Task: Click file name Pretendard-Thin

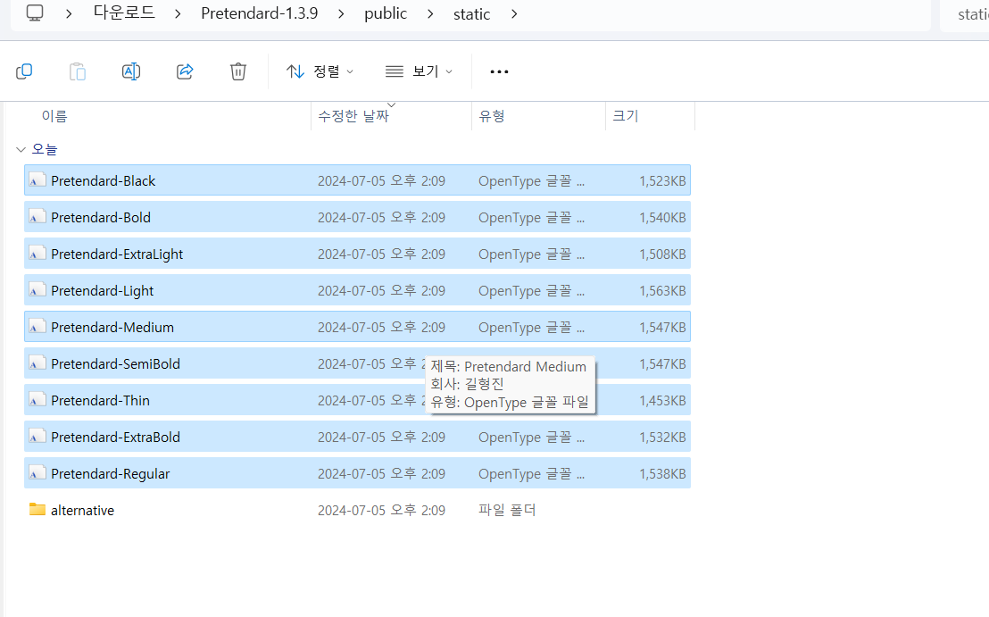Action: 100,401
